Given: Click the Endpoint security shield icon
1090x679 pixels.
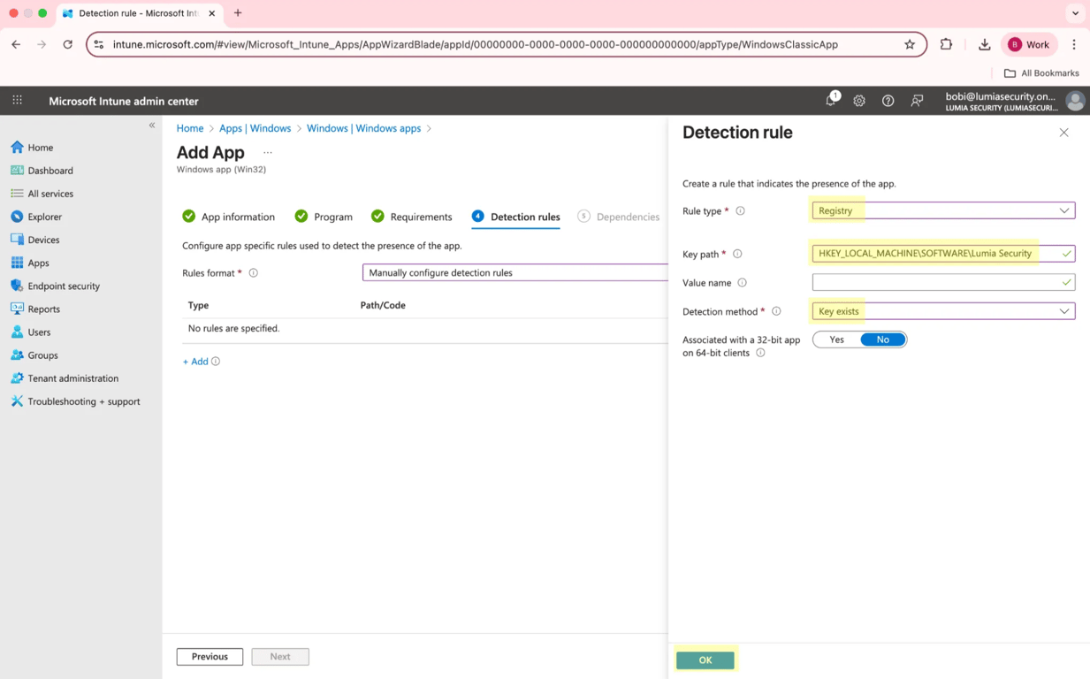Looking at the screenshot, I should tap(17, 286).
